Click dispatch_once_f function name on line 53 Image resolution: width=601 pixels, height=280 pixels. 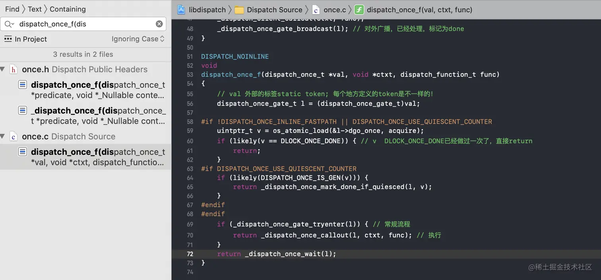(231, 74)
